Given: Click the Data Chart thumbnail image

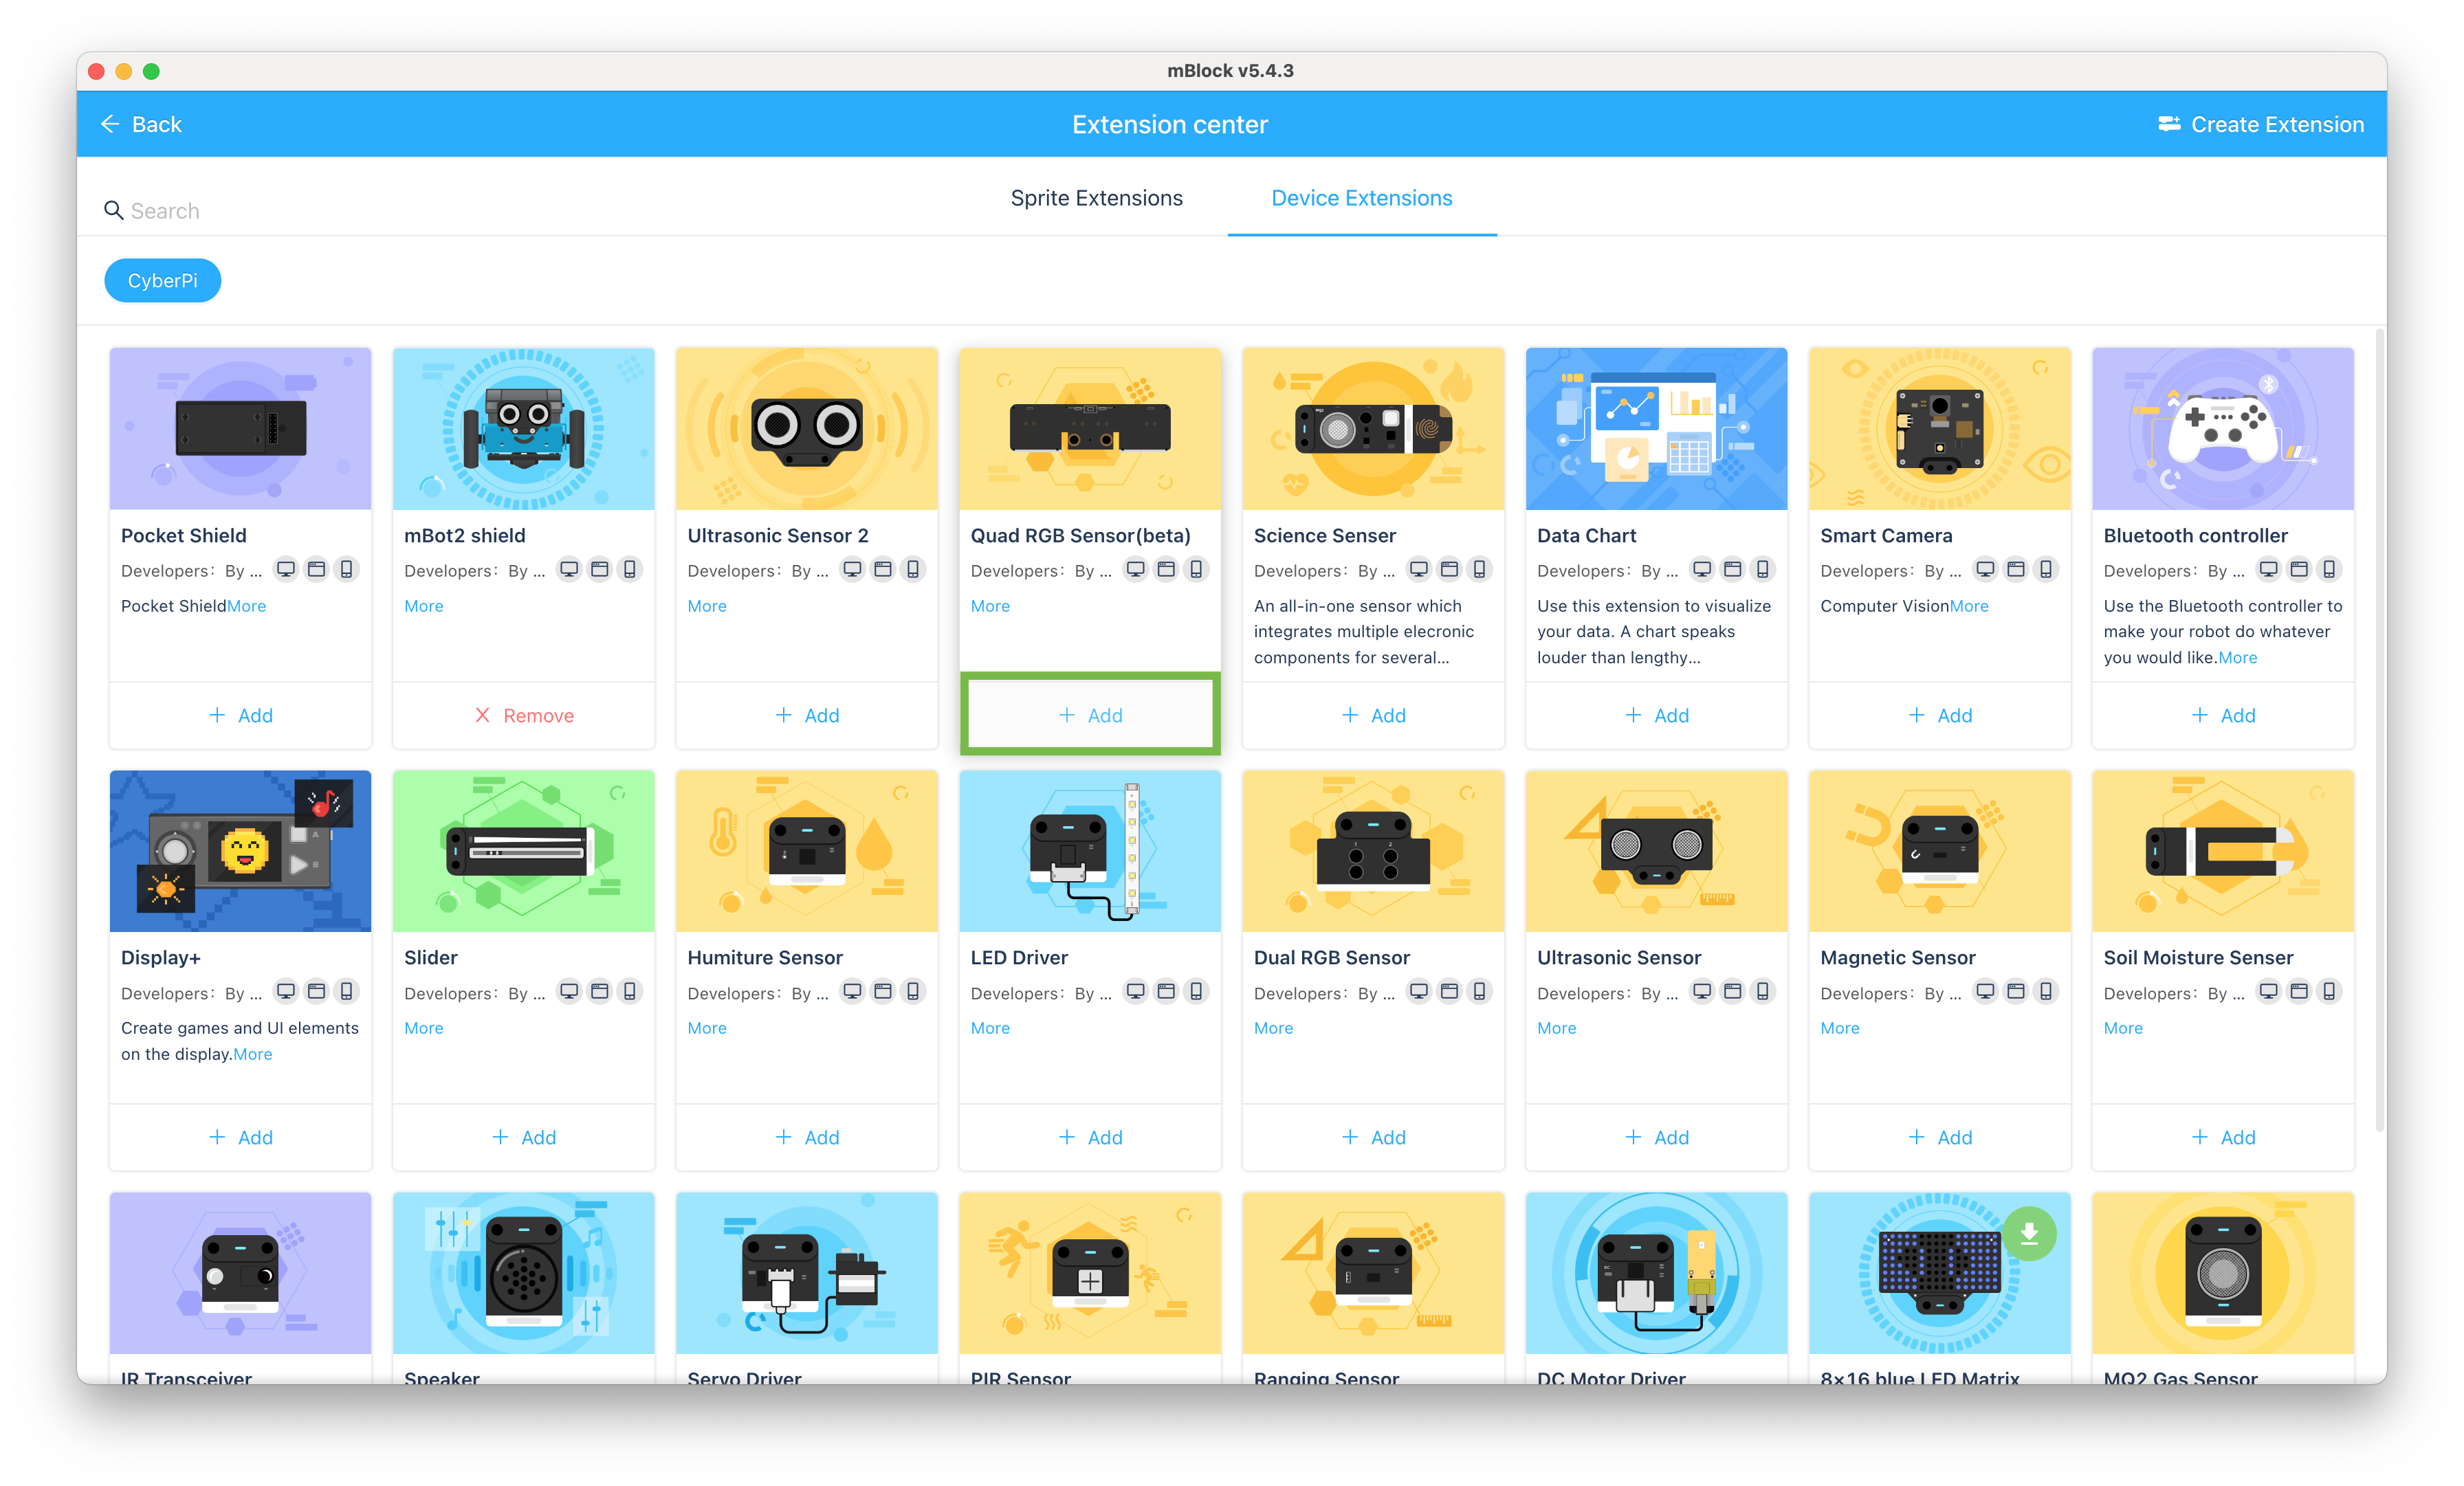Looking at the screenshot, I should coord(1656,428).
